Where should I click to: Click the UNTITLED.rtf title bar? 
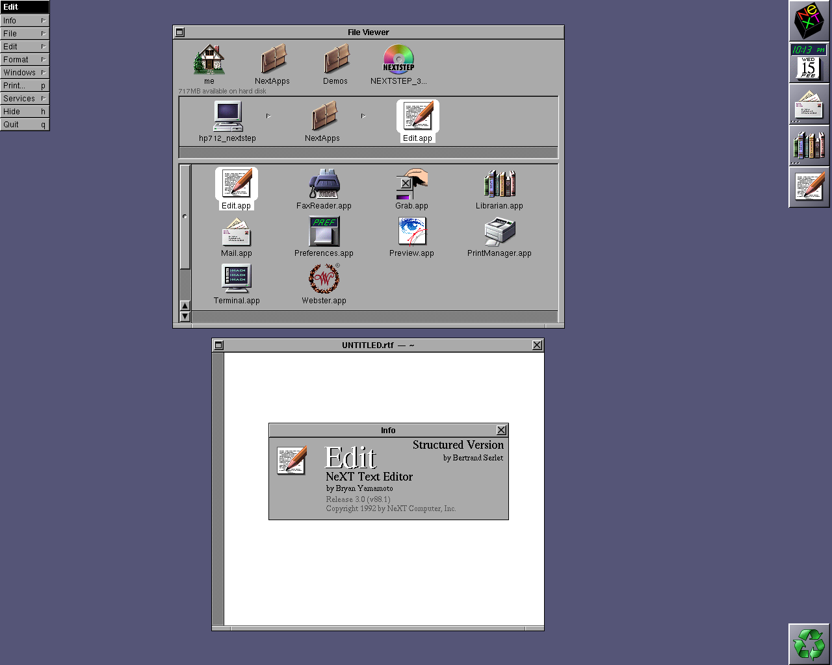point(378,345)
